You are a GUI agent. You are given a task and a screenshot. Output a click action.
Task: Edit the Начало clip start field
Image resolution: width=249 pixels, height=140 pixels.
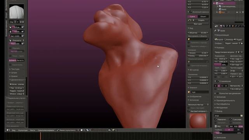(x=198, y=53)
